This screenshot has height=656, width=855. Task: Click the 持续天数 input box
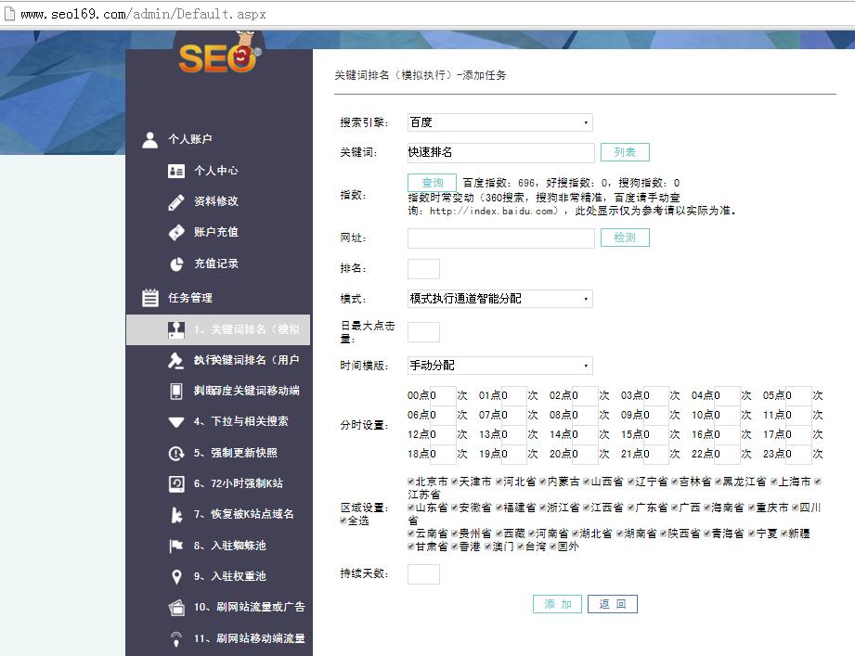point(423,574)
